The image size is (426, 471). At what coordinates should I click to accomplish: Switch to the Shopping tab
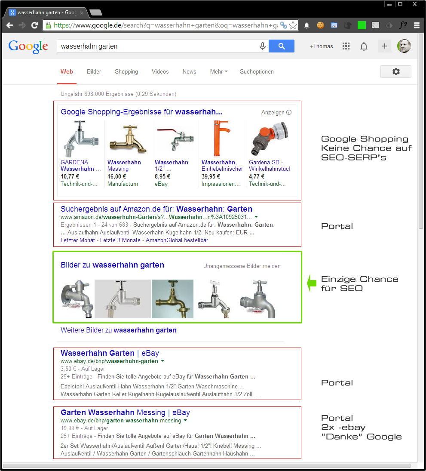pos(126,71)
